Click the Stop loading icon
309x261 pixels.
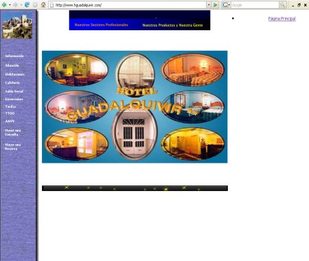click(35, 5)
